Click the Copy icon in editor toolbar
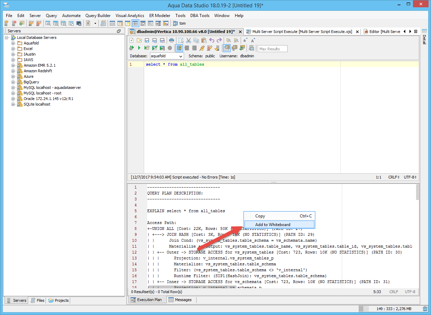The width and height of the screenshot is (431, 315). click(196, 40)
